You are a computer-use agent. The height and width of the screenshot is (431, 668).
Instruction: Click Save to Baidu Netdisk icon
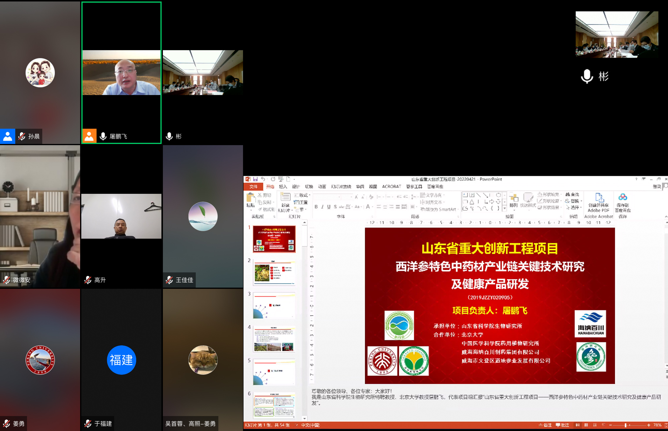(623, 197)
